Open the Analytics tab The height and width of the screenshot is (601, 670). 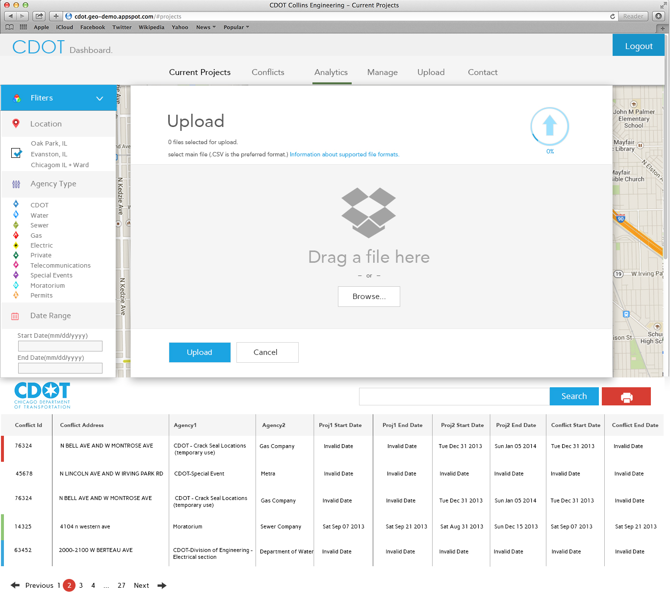[331, 72]
